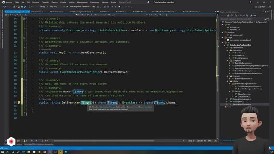Click the Home icon in Solution Explorer toolbar
Screen dimensions: 274x154
[x=228, y=15]
